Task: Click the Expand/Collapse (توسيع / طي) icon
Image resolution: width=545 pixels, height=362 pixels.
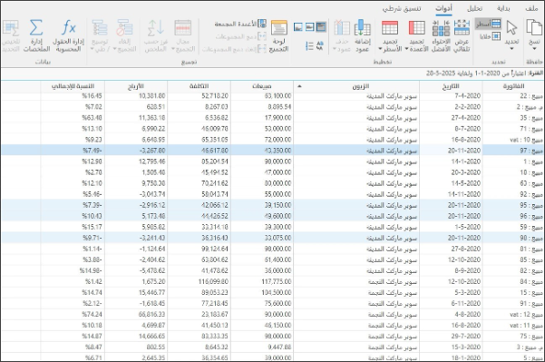Action: coord(100,28)
